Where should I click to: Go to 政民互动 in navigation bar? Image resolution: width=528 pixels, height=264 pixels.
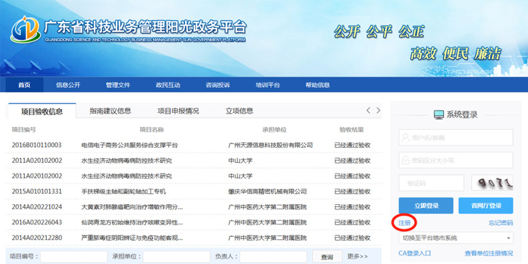point(168,84)
